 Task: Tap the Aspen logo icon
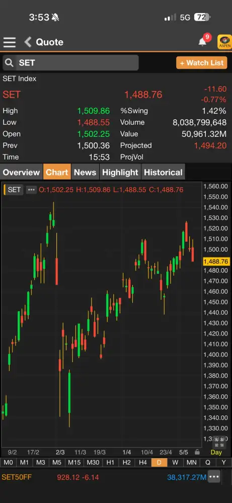click(x=224, y=42)
